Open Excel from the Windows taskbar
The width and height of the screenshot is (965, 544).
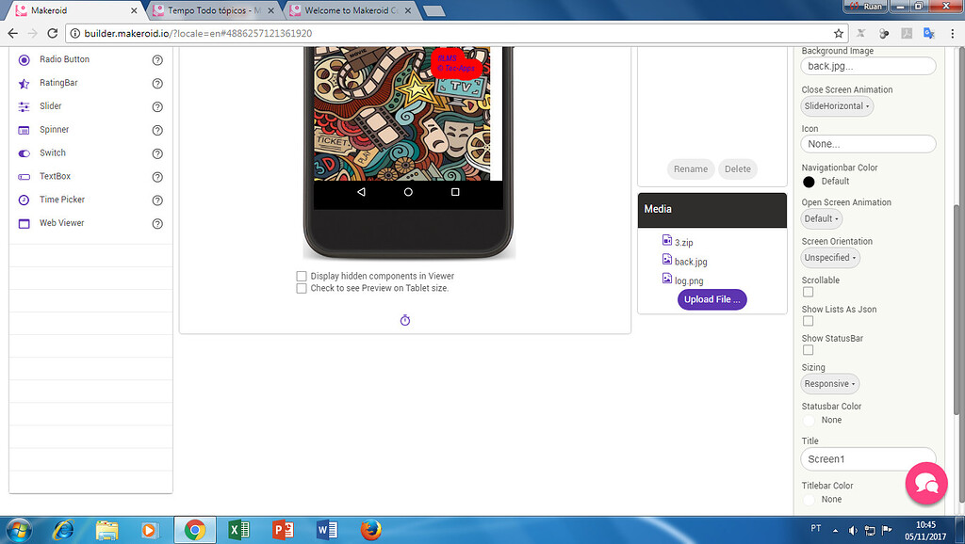(x=238, y=530)
